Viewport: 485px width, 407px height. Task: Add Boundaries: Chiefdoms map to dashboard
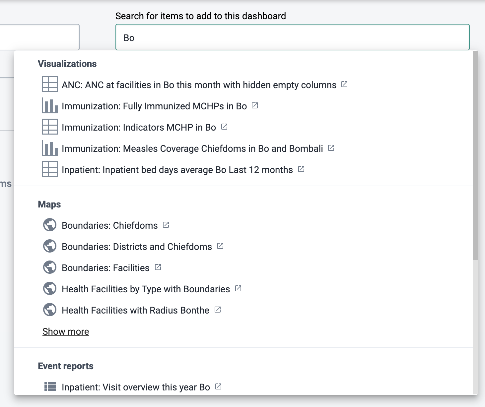110,225
